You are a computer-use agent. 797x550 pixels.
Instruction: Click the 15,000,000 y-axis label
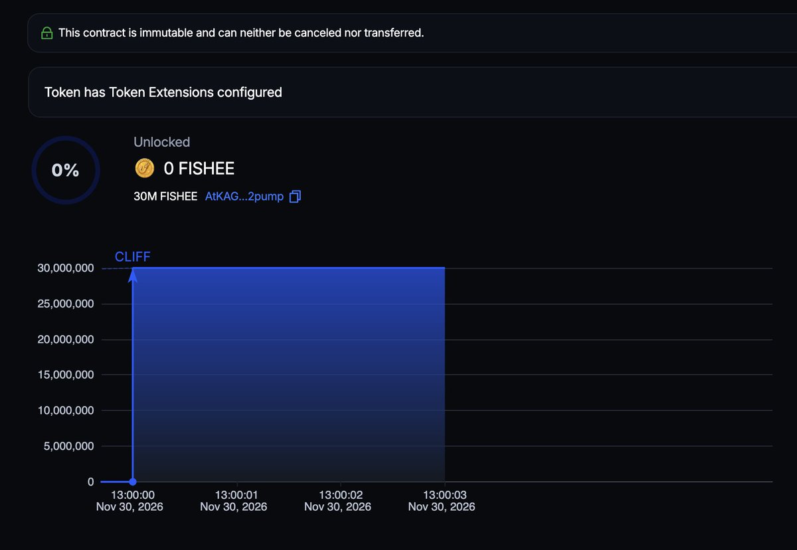pos(66,375)
